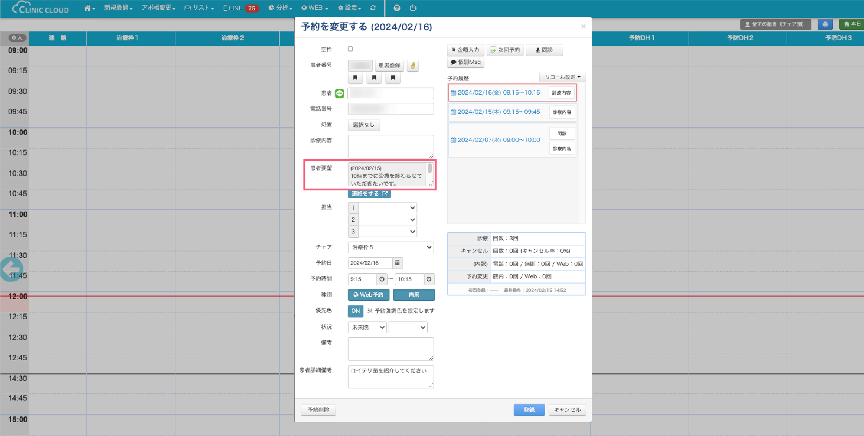The image size is (864, 436).
Task: Open the LINE menu with 75 badge
Action: click(x=241, y=8)
